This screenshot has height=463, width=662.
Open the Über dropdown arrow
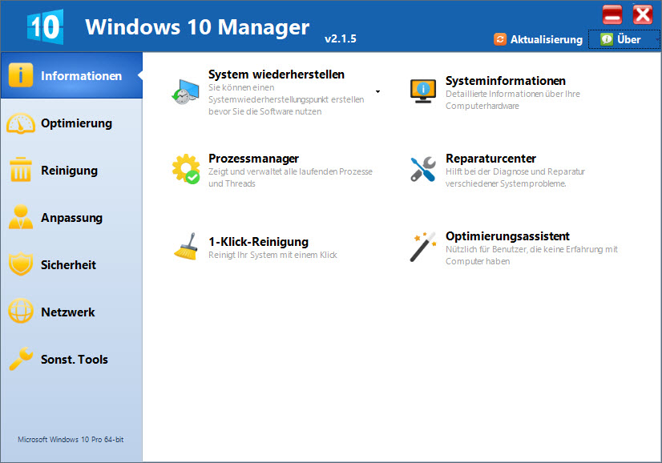click(657, 39)
